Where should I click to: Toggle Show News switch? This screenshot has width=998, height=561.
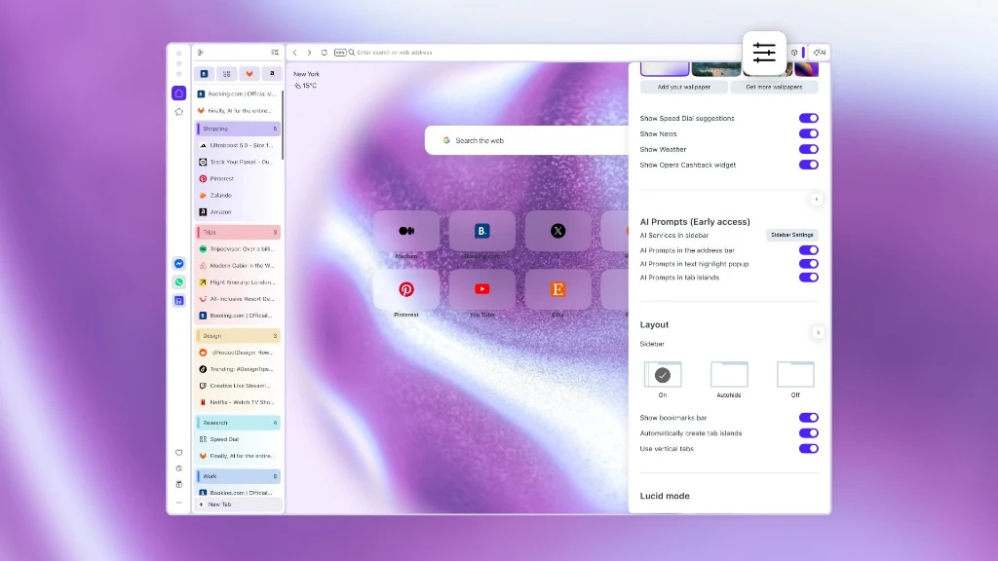(x=808, y=133)
